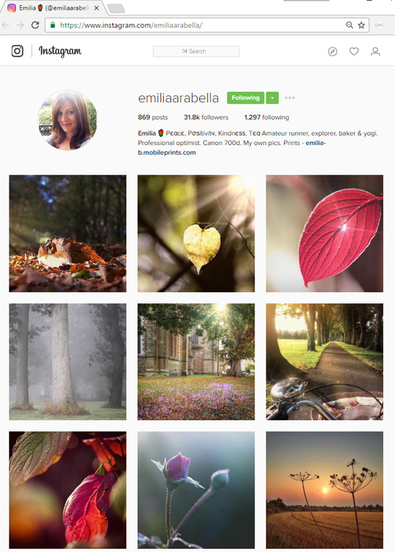
Task: Toggle the green Following button
Action: pyautogui.click(x=246, y=98)
